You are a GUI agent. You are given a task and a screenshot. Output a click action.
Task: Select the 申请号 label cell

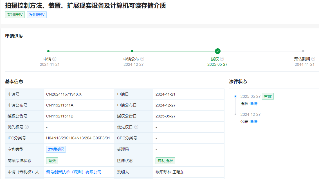(x=24, y=94)
